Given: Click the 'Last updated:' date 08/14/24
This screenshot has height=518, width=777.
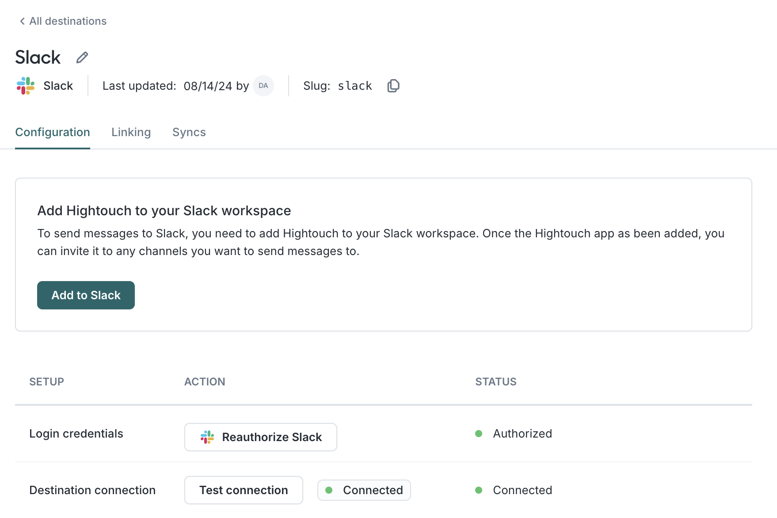Looking at the screenshot, I should (208, 86).
